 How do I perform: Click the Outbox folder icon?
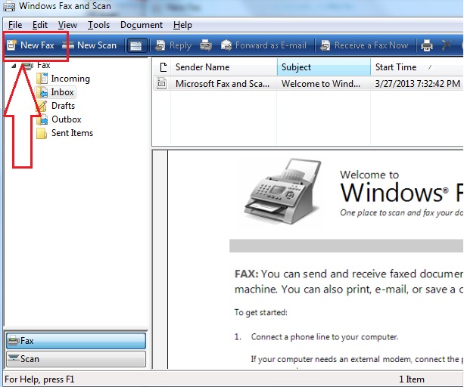42,119
